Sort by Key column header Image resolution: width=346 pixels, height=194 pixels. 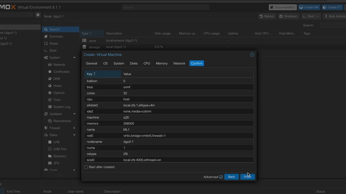103,74
